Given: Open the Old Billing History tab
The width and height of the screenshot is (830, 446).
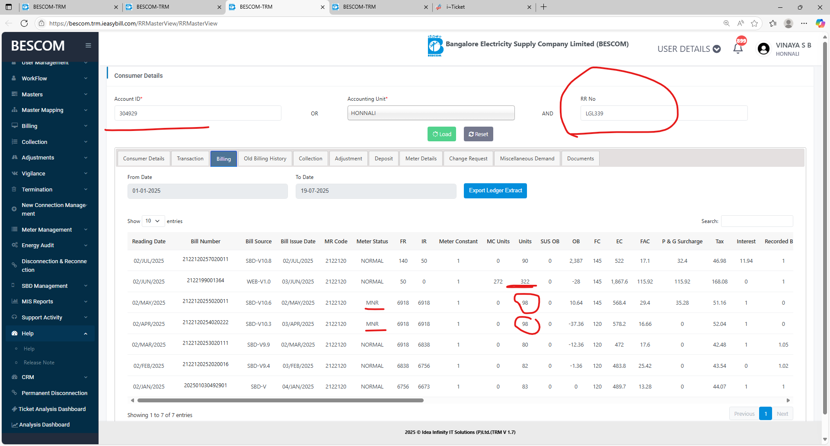Looking at the screenshot, I should tap(265, 159).
